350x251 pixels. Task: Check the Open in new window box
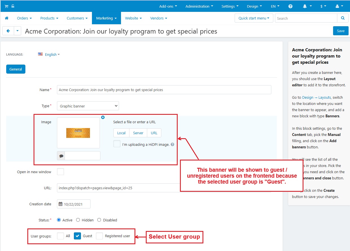[x=60, y=171]
